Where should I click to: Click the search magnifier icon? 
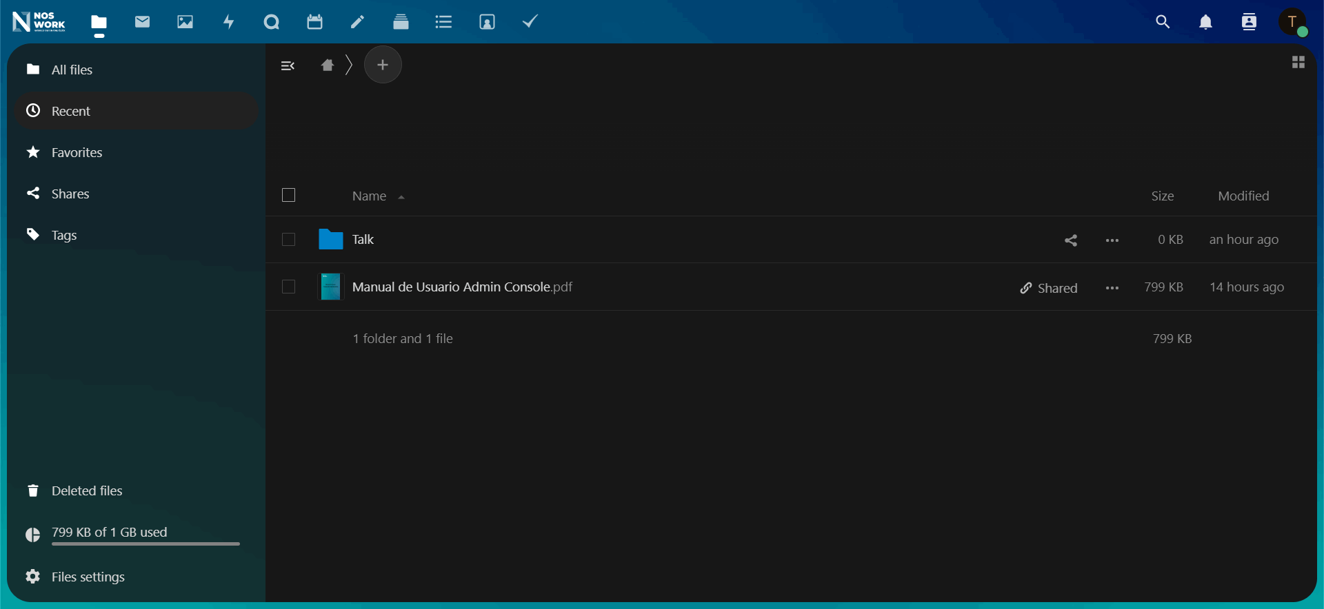tap(1163, 22)
